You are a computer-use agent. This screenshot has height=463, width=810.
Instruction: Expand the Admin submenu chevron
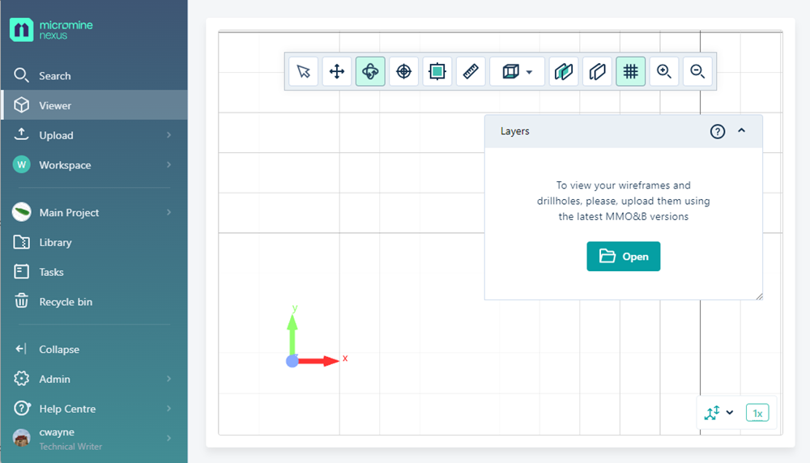coord(169,379)
